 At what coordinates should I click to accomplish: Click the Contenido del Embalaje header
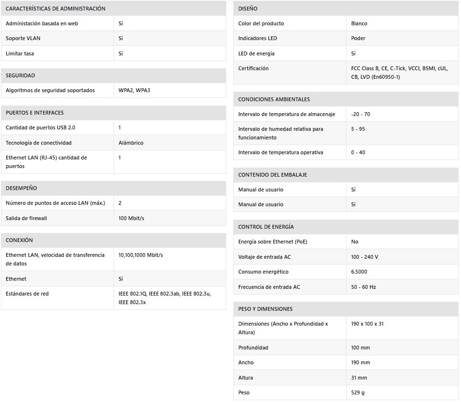click(272, 175)
